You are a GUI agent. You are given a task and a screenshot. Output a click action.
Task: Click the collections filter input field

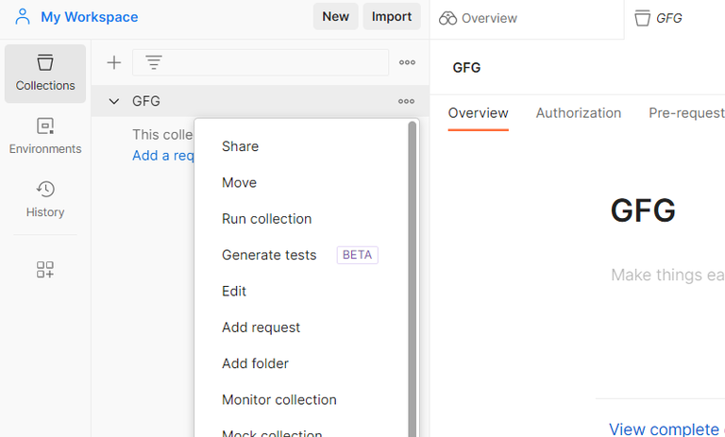274,62
